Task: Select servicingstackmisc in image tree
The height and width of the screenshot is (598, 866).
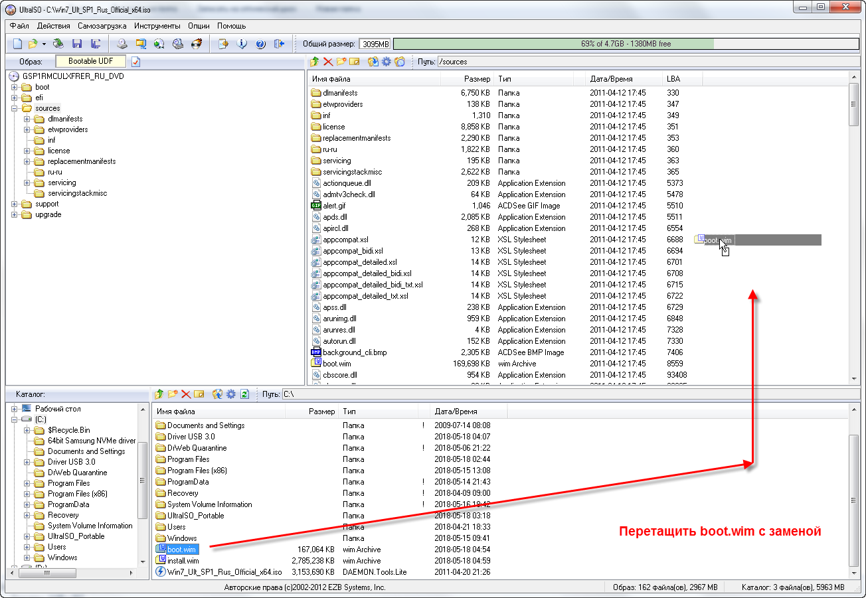Action: pos(77,193)
